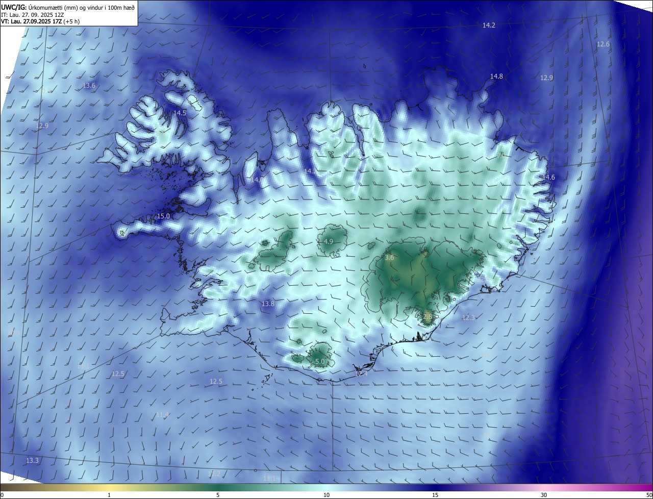Click the 11.4 value label
The height and width of the screenshot is (499, 653).
162,414
